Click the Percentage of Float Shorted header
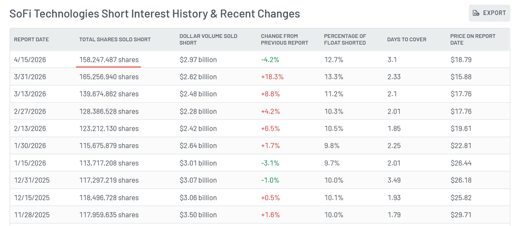This screenshot has height=226, width=512. tap(345, 40)
